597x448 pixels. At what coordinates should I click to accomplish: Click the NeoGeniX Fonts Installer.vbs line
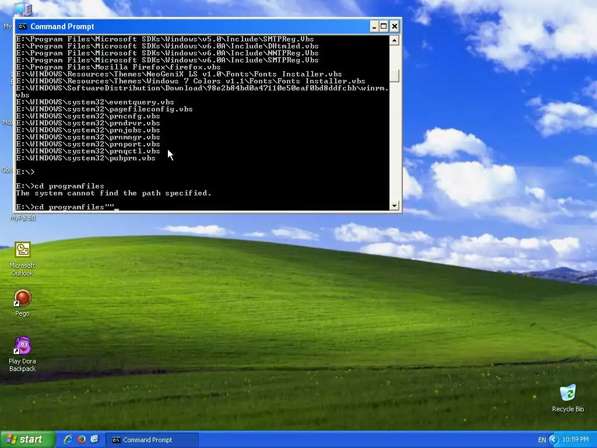point(179,74)
